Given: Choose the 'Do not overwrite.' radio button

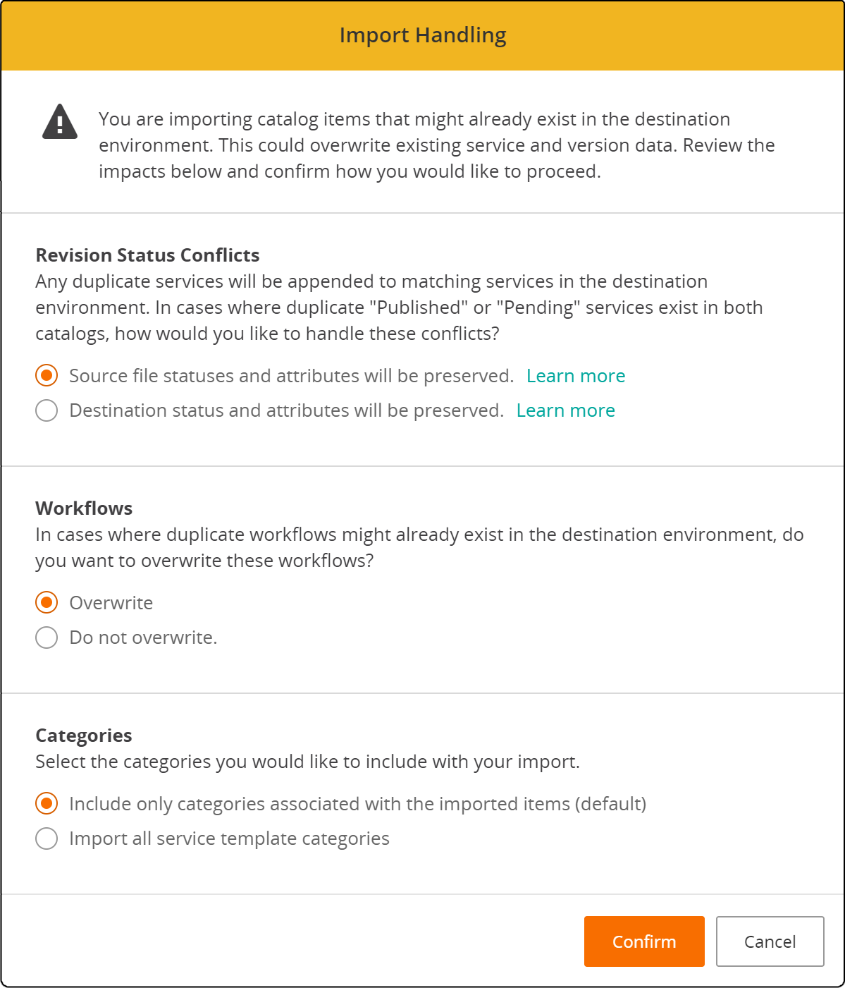Looking at the screenshot, I should pyautogui.click(x=47, y=638).
